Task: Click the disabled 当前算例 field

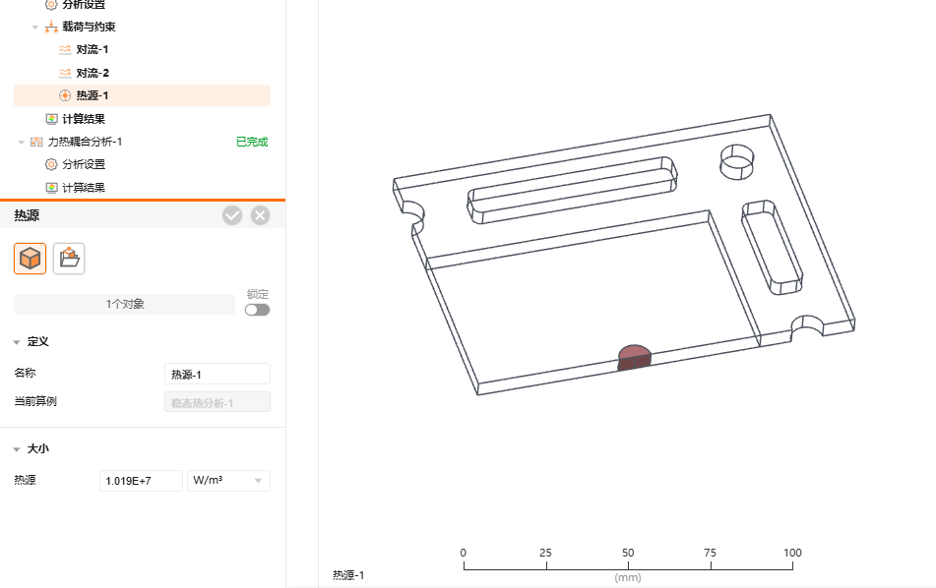Action: [218, 402]
